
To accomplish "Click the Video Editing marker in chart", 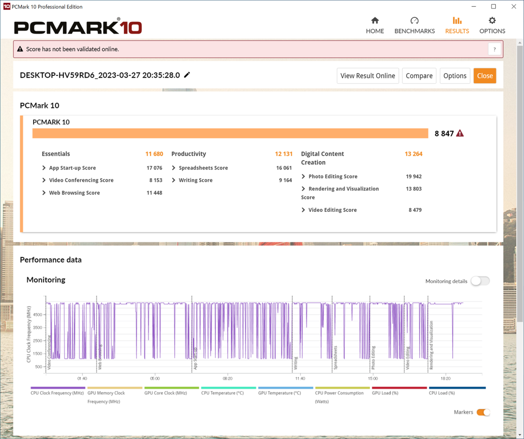I will pyautogui.click(x=407, y=359).
